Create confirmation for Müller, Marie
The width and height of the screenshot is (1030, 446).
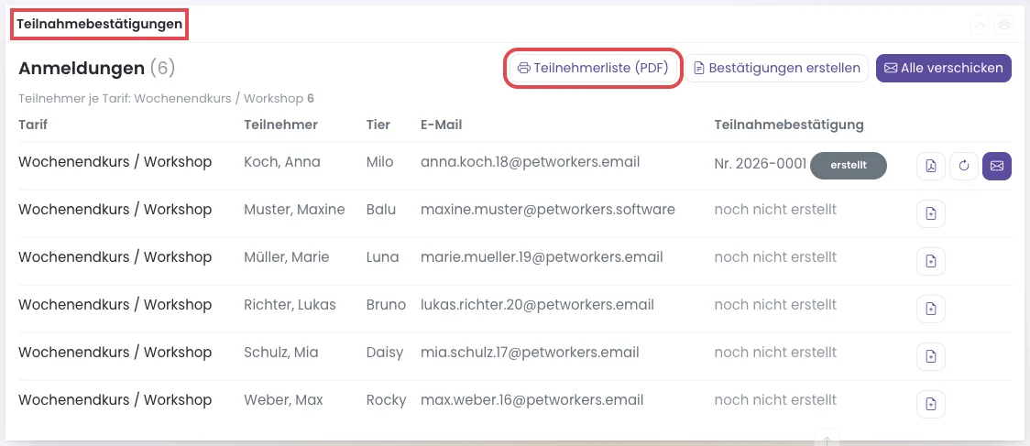click(931, 261)
